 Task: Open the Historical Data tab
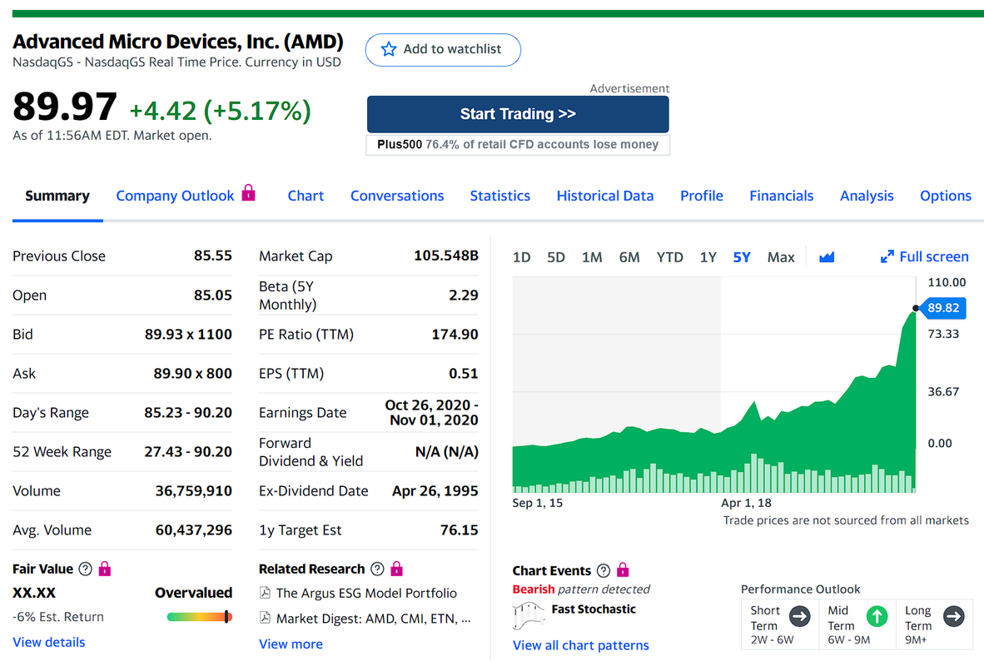point(605,196)
